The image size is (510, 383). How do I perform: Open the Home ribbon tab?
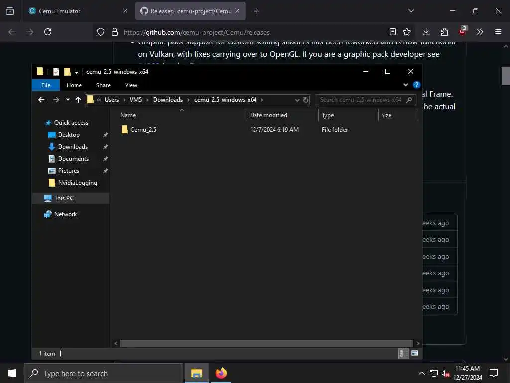coord(74,85)
